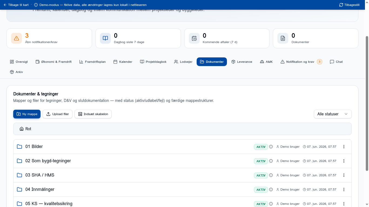
Task: Show status info for 02 Som bygd-tegninger
Action: coord(271,161)
